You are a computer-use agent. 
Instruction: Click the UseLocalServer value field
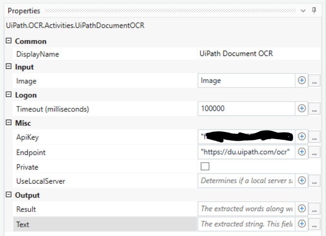(246, 181)
